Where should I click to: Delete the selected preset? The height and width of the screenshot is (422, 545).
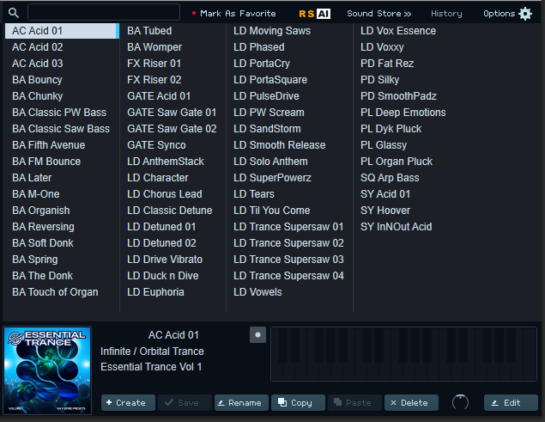pos(411,402)
